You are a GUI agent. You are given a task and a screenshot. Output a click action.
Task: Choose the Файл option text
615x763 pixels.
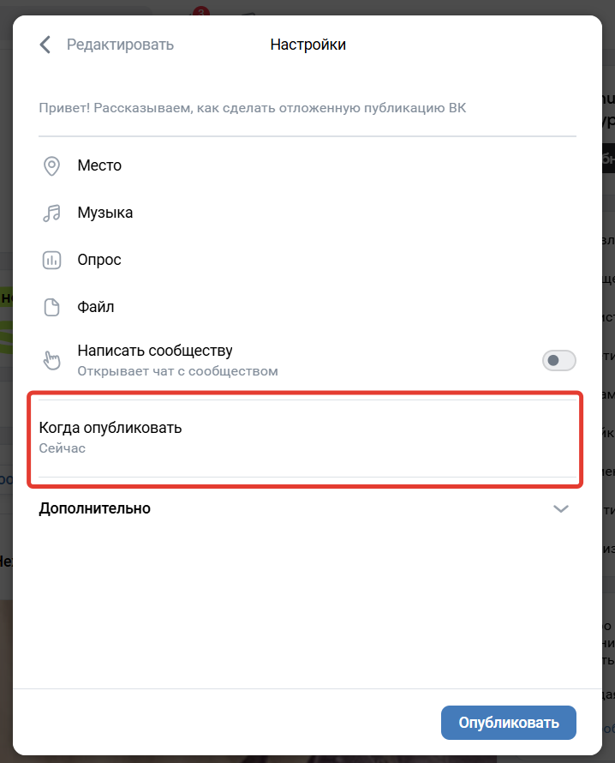point(96,307)
